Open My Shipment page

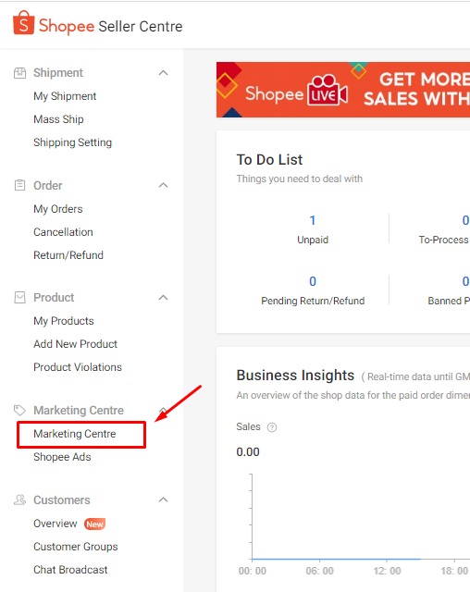point(65,96)
